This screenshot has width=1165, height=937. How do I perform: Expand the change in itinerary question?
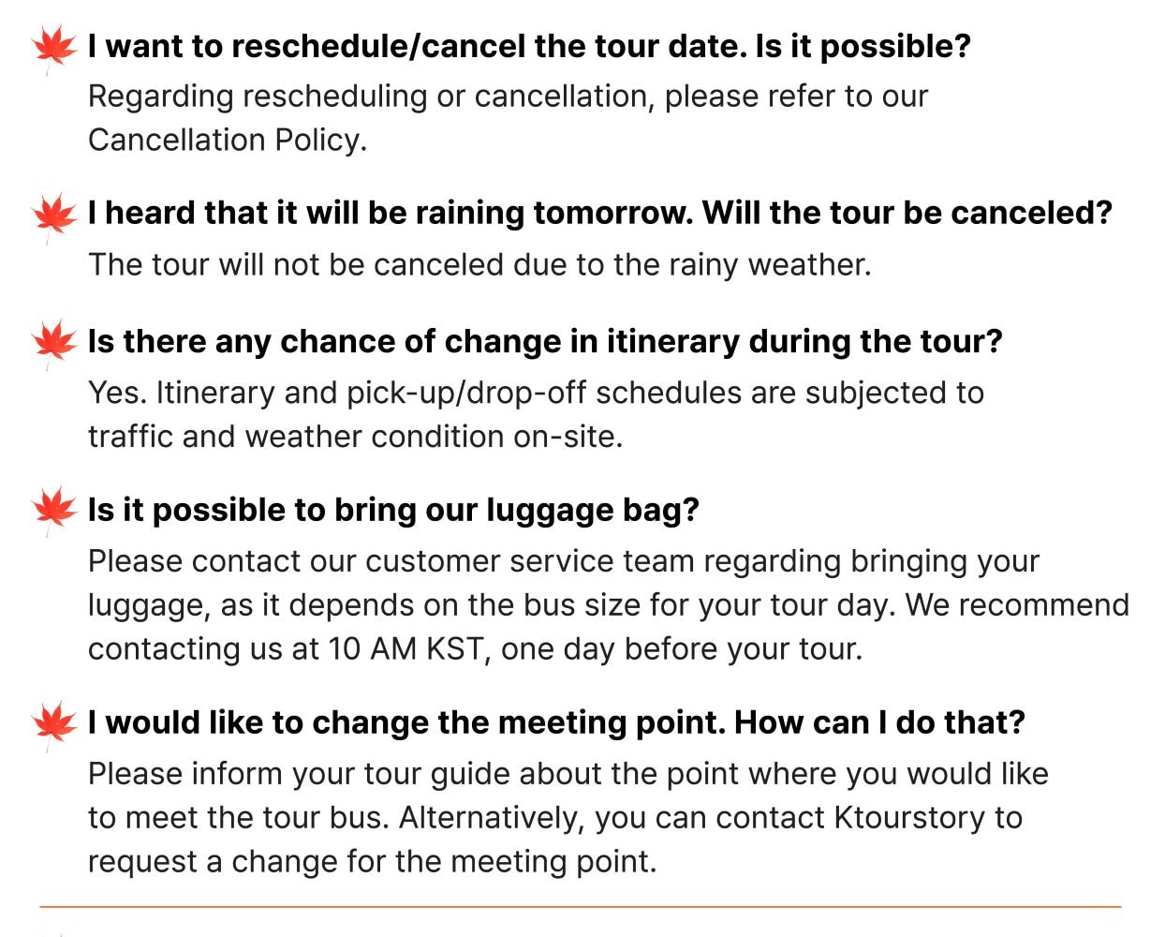point(545,341)
